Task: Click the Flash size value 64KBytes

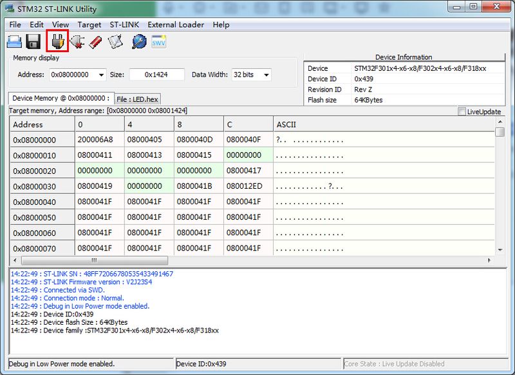Action: tap(368, 100)
